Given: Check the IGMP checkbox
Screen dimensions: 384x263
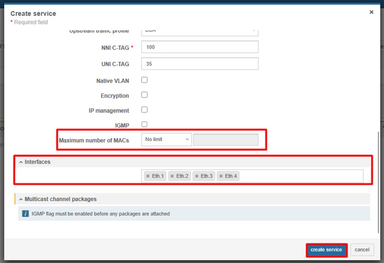Looking at the screenshot, I should point(145,124).
